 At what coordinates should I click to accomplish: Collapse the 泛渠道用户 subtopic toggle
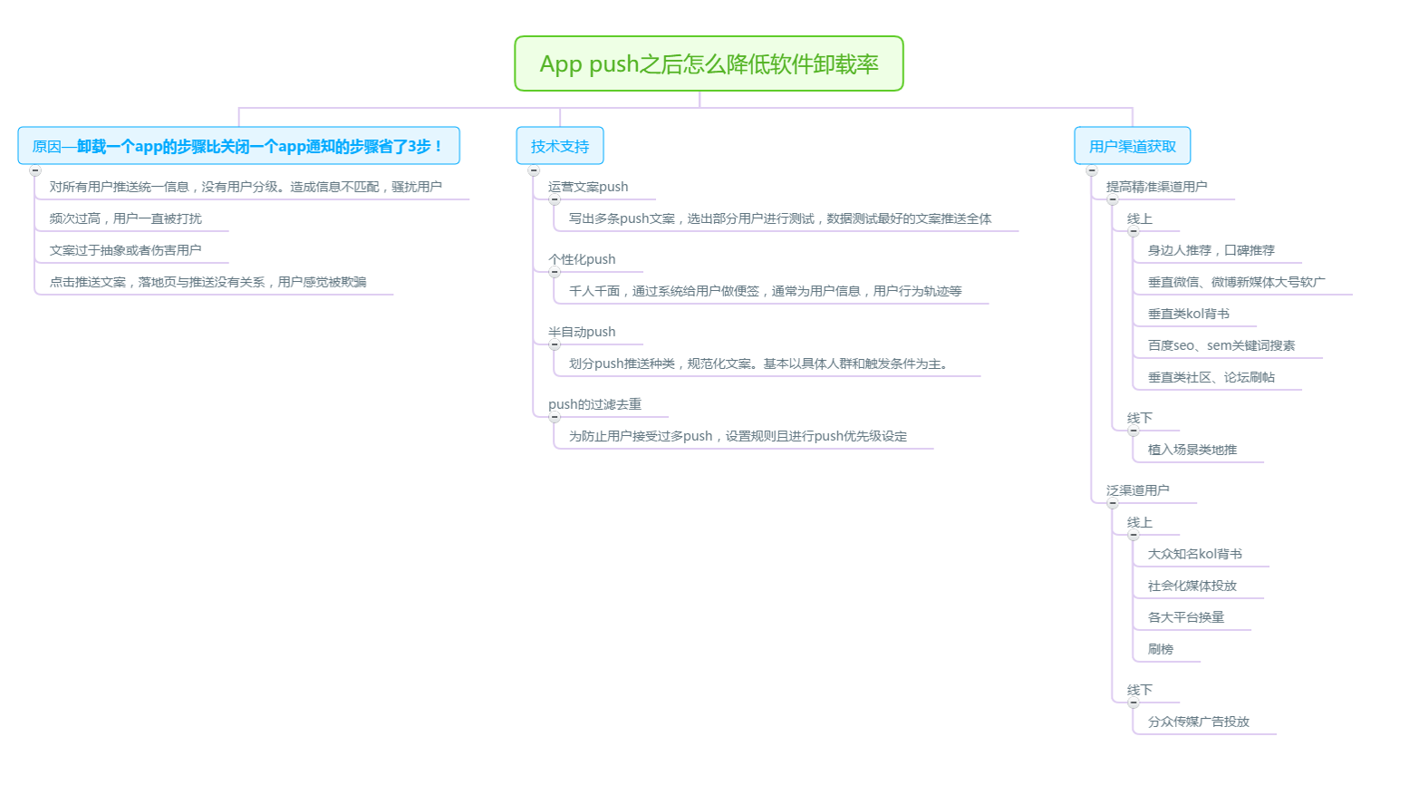click(1113, 503)
